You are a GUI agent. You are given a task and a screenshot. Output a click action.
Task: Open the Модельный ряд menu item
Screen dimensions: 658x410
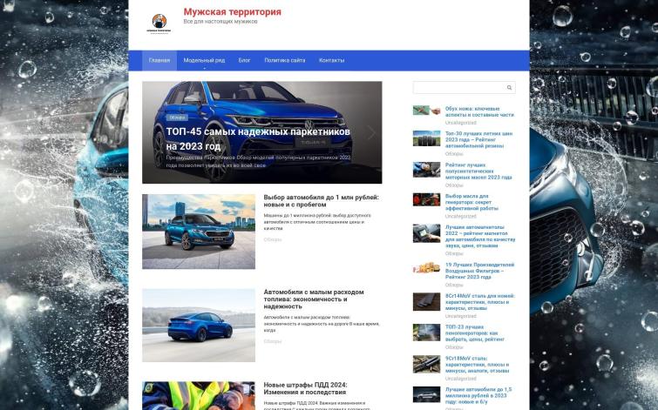pos(204,60)
